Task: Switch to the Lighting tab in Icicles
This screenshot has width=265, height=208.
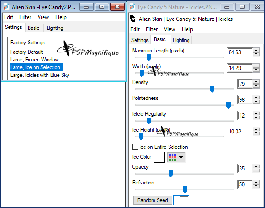Action: pos(181,40)
